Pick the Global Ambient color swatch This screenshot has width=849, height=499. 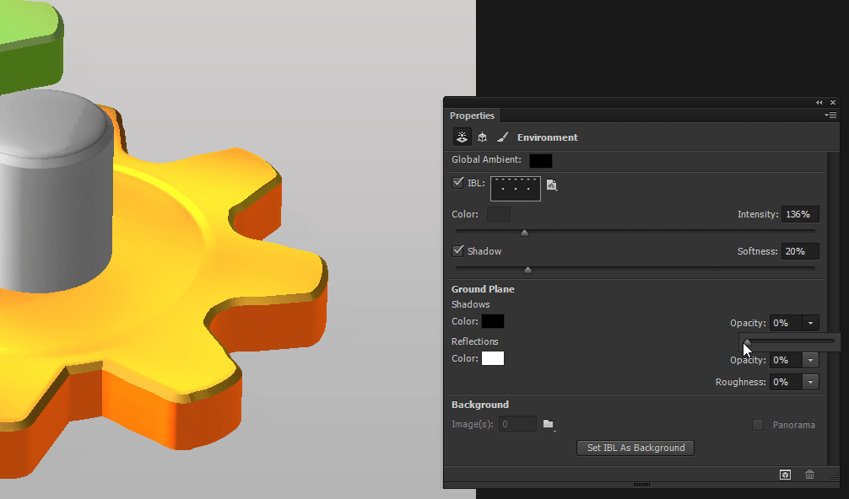540,160
